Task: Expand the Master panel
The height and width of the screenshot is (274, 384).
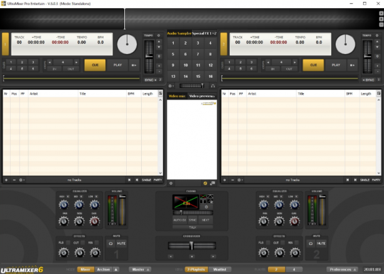Action: click(141, 270)
